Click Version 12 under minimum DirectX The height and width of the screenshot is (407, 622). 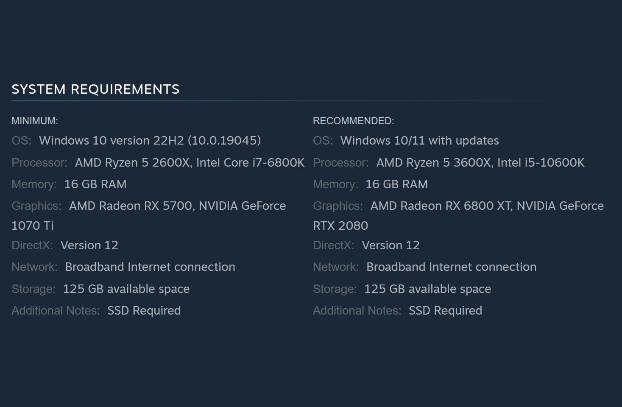(x=89, y=245)
